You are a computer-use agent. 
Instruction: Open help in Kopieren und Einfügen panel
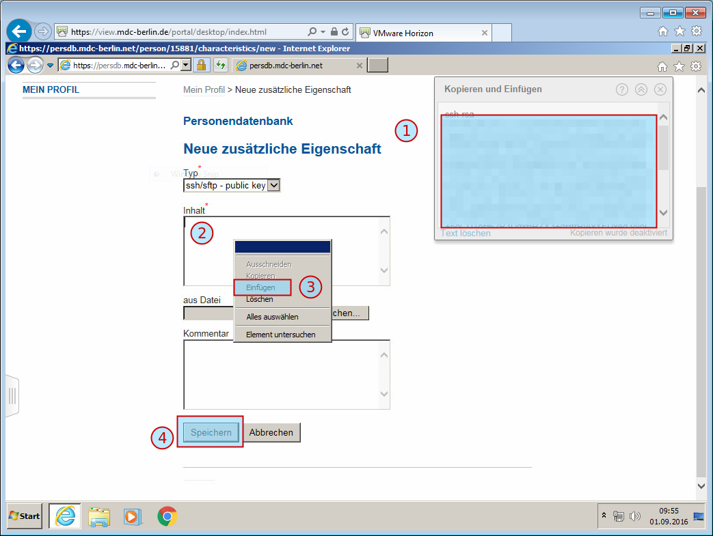pos(622,89)
